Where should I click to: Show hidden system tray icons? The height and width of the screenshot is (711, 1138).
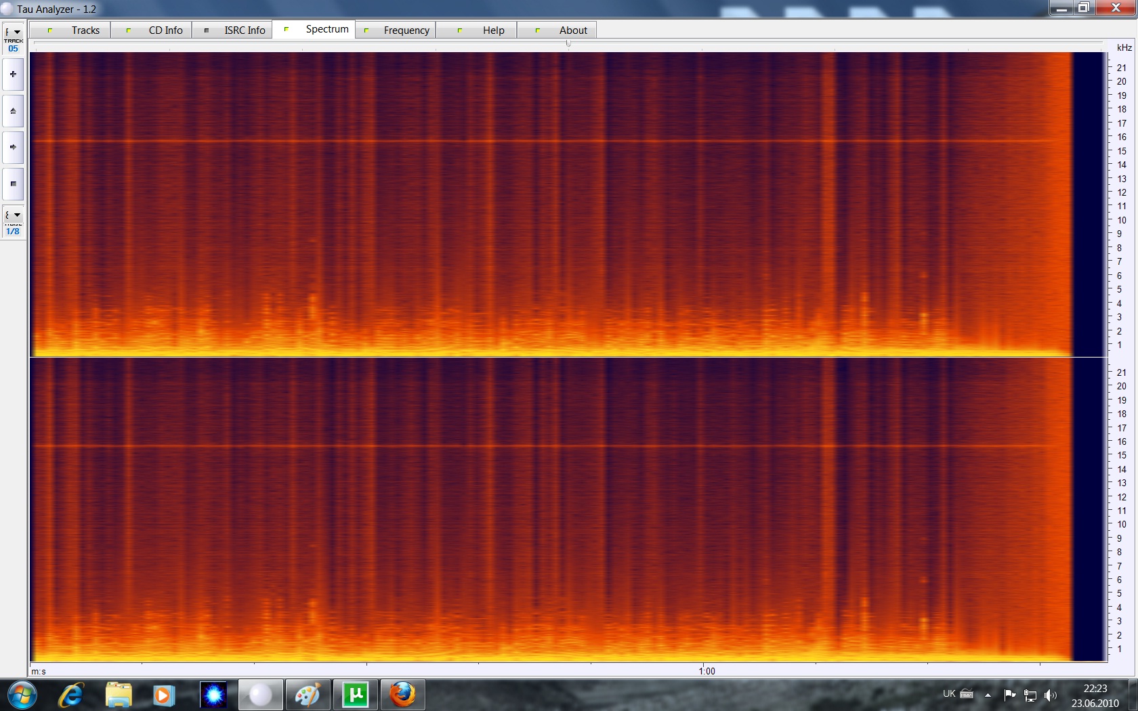click(x=988, y=695)
